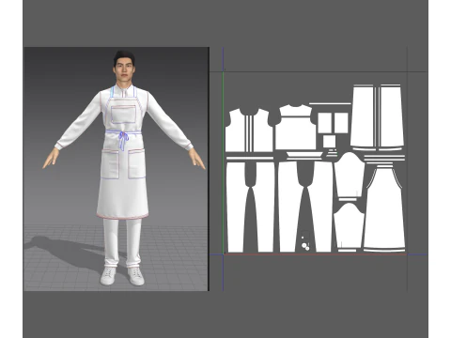Click the lower sleeve pattern piece
Viewport: 451px width, 338px height.
(349, 226)
